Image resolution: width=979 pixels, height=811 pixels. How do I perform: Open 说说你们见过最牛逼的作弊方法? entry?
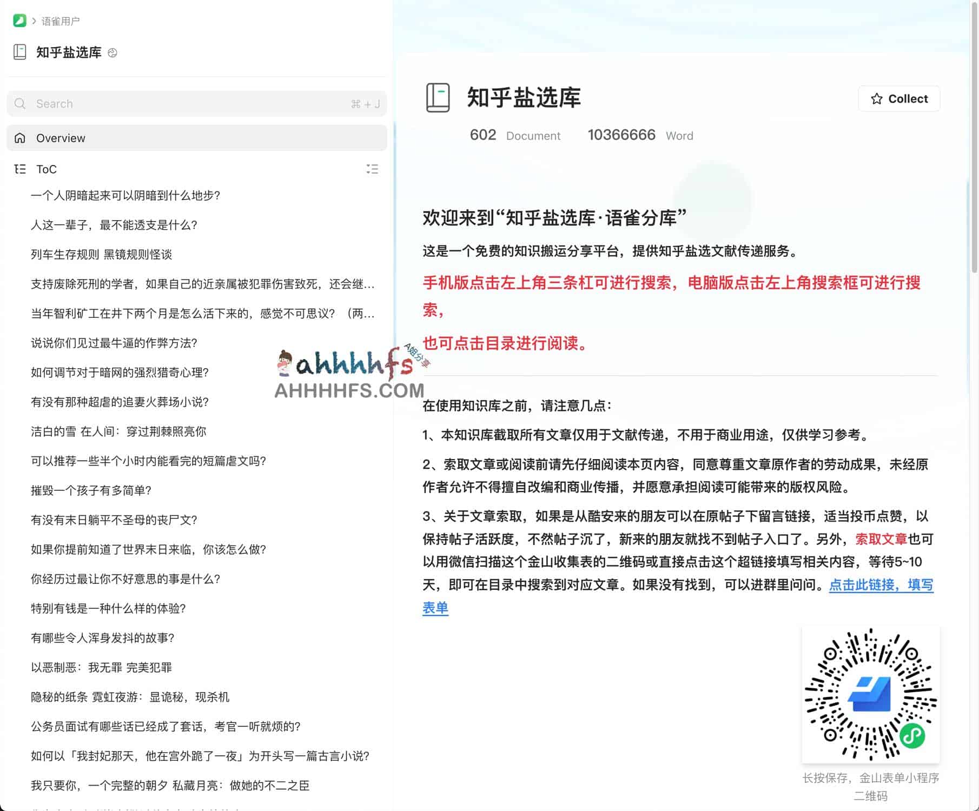point(114,343)
